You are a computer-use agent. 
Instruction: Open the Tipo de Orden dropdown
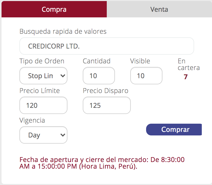43,76
